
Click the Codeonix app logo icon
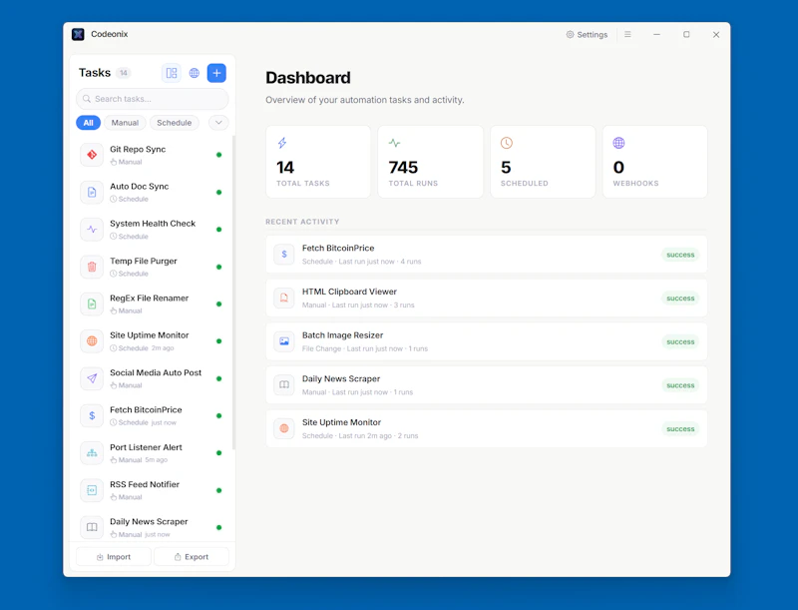pyautogui.click(x=78, y=34)
